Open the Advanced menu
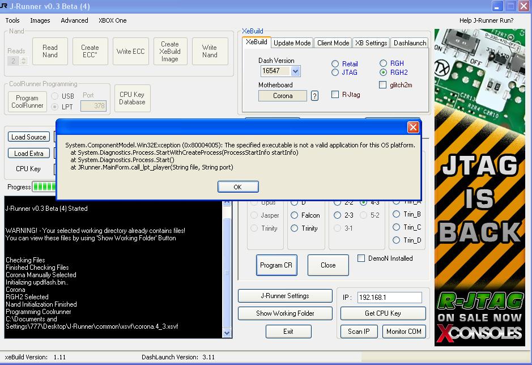The image size is (532, 365). [74, 20]
